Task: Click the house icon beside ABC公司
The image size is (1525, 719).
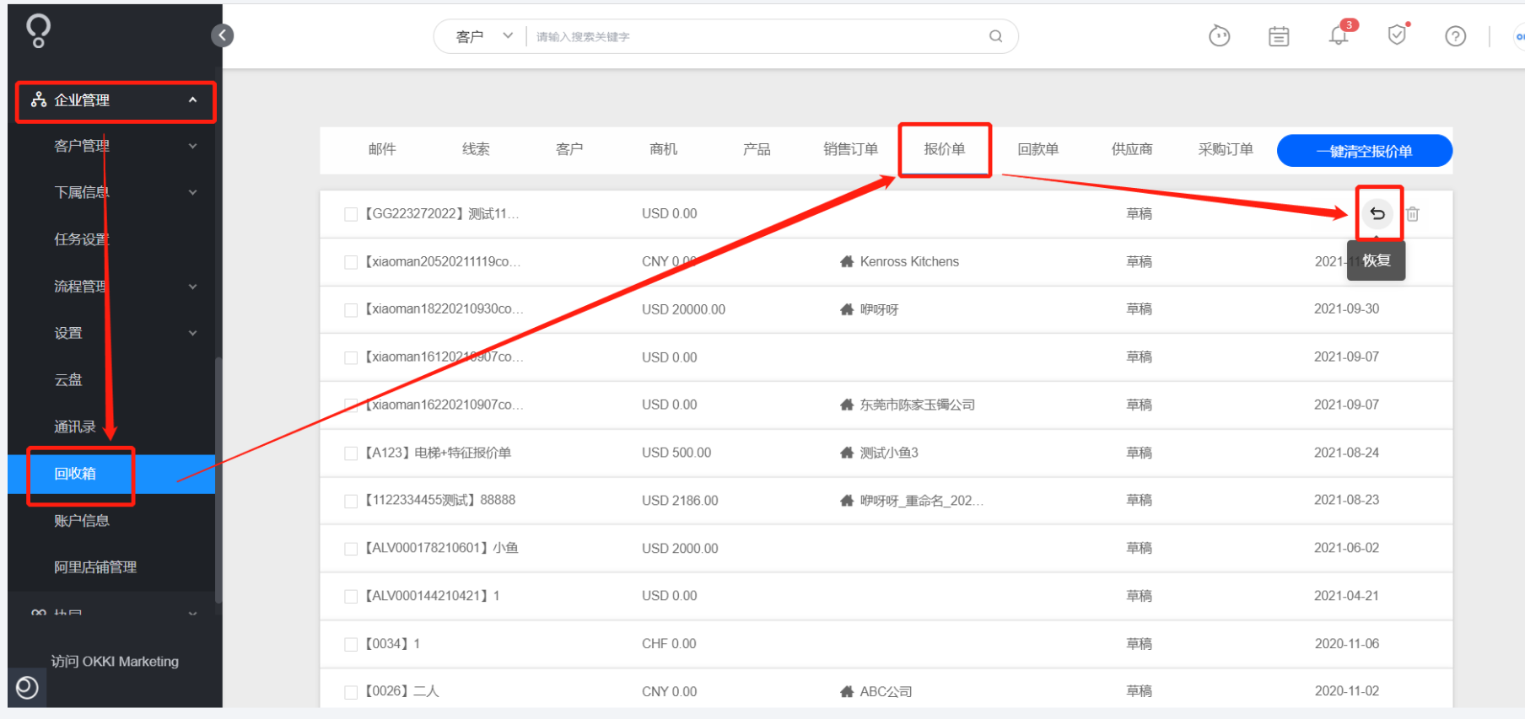Action: 847,691
